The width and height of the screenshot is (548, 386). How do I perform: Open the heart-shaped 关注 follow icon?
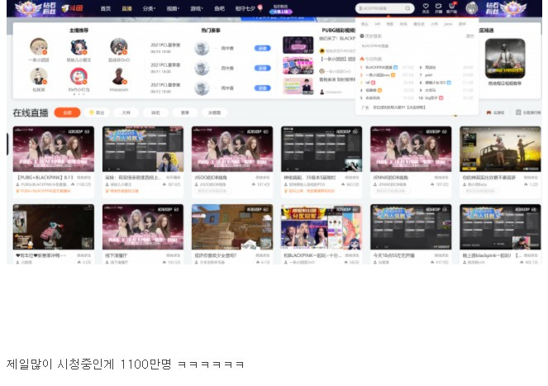pos(426,8)
